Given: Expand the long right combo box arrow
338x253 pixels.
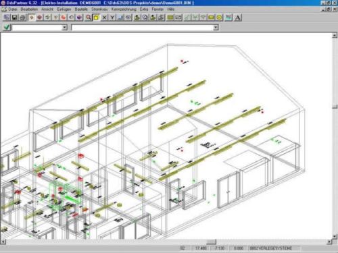Looking at the screenshot, I should click(x=216, y=28).
